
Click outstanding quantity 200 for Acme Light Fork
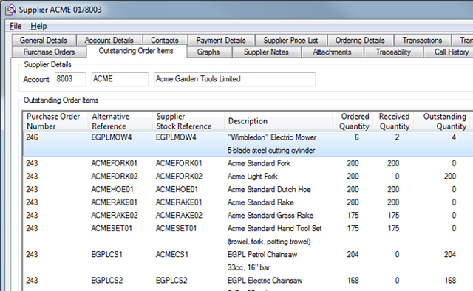(x=450, y=177)
